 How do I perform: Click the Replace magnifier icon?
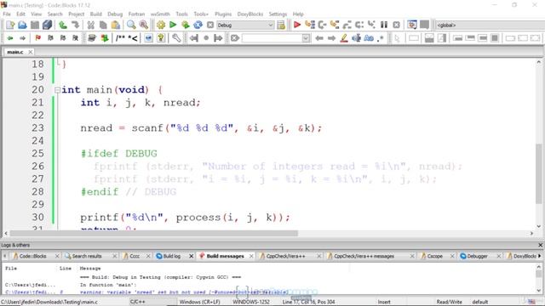pyautogui.click(x=143, y=25)
